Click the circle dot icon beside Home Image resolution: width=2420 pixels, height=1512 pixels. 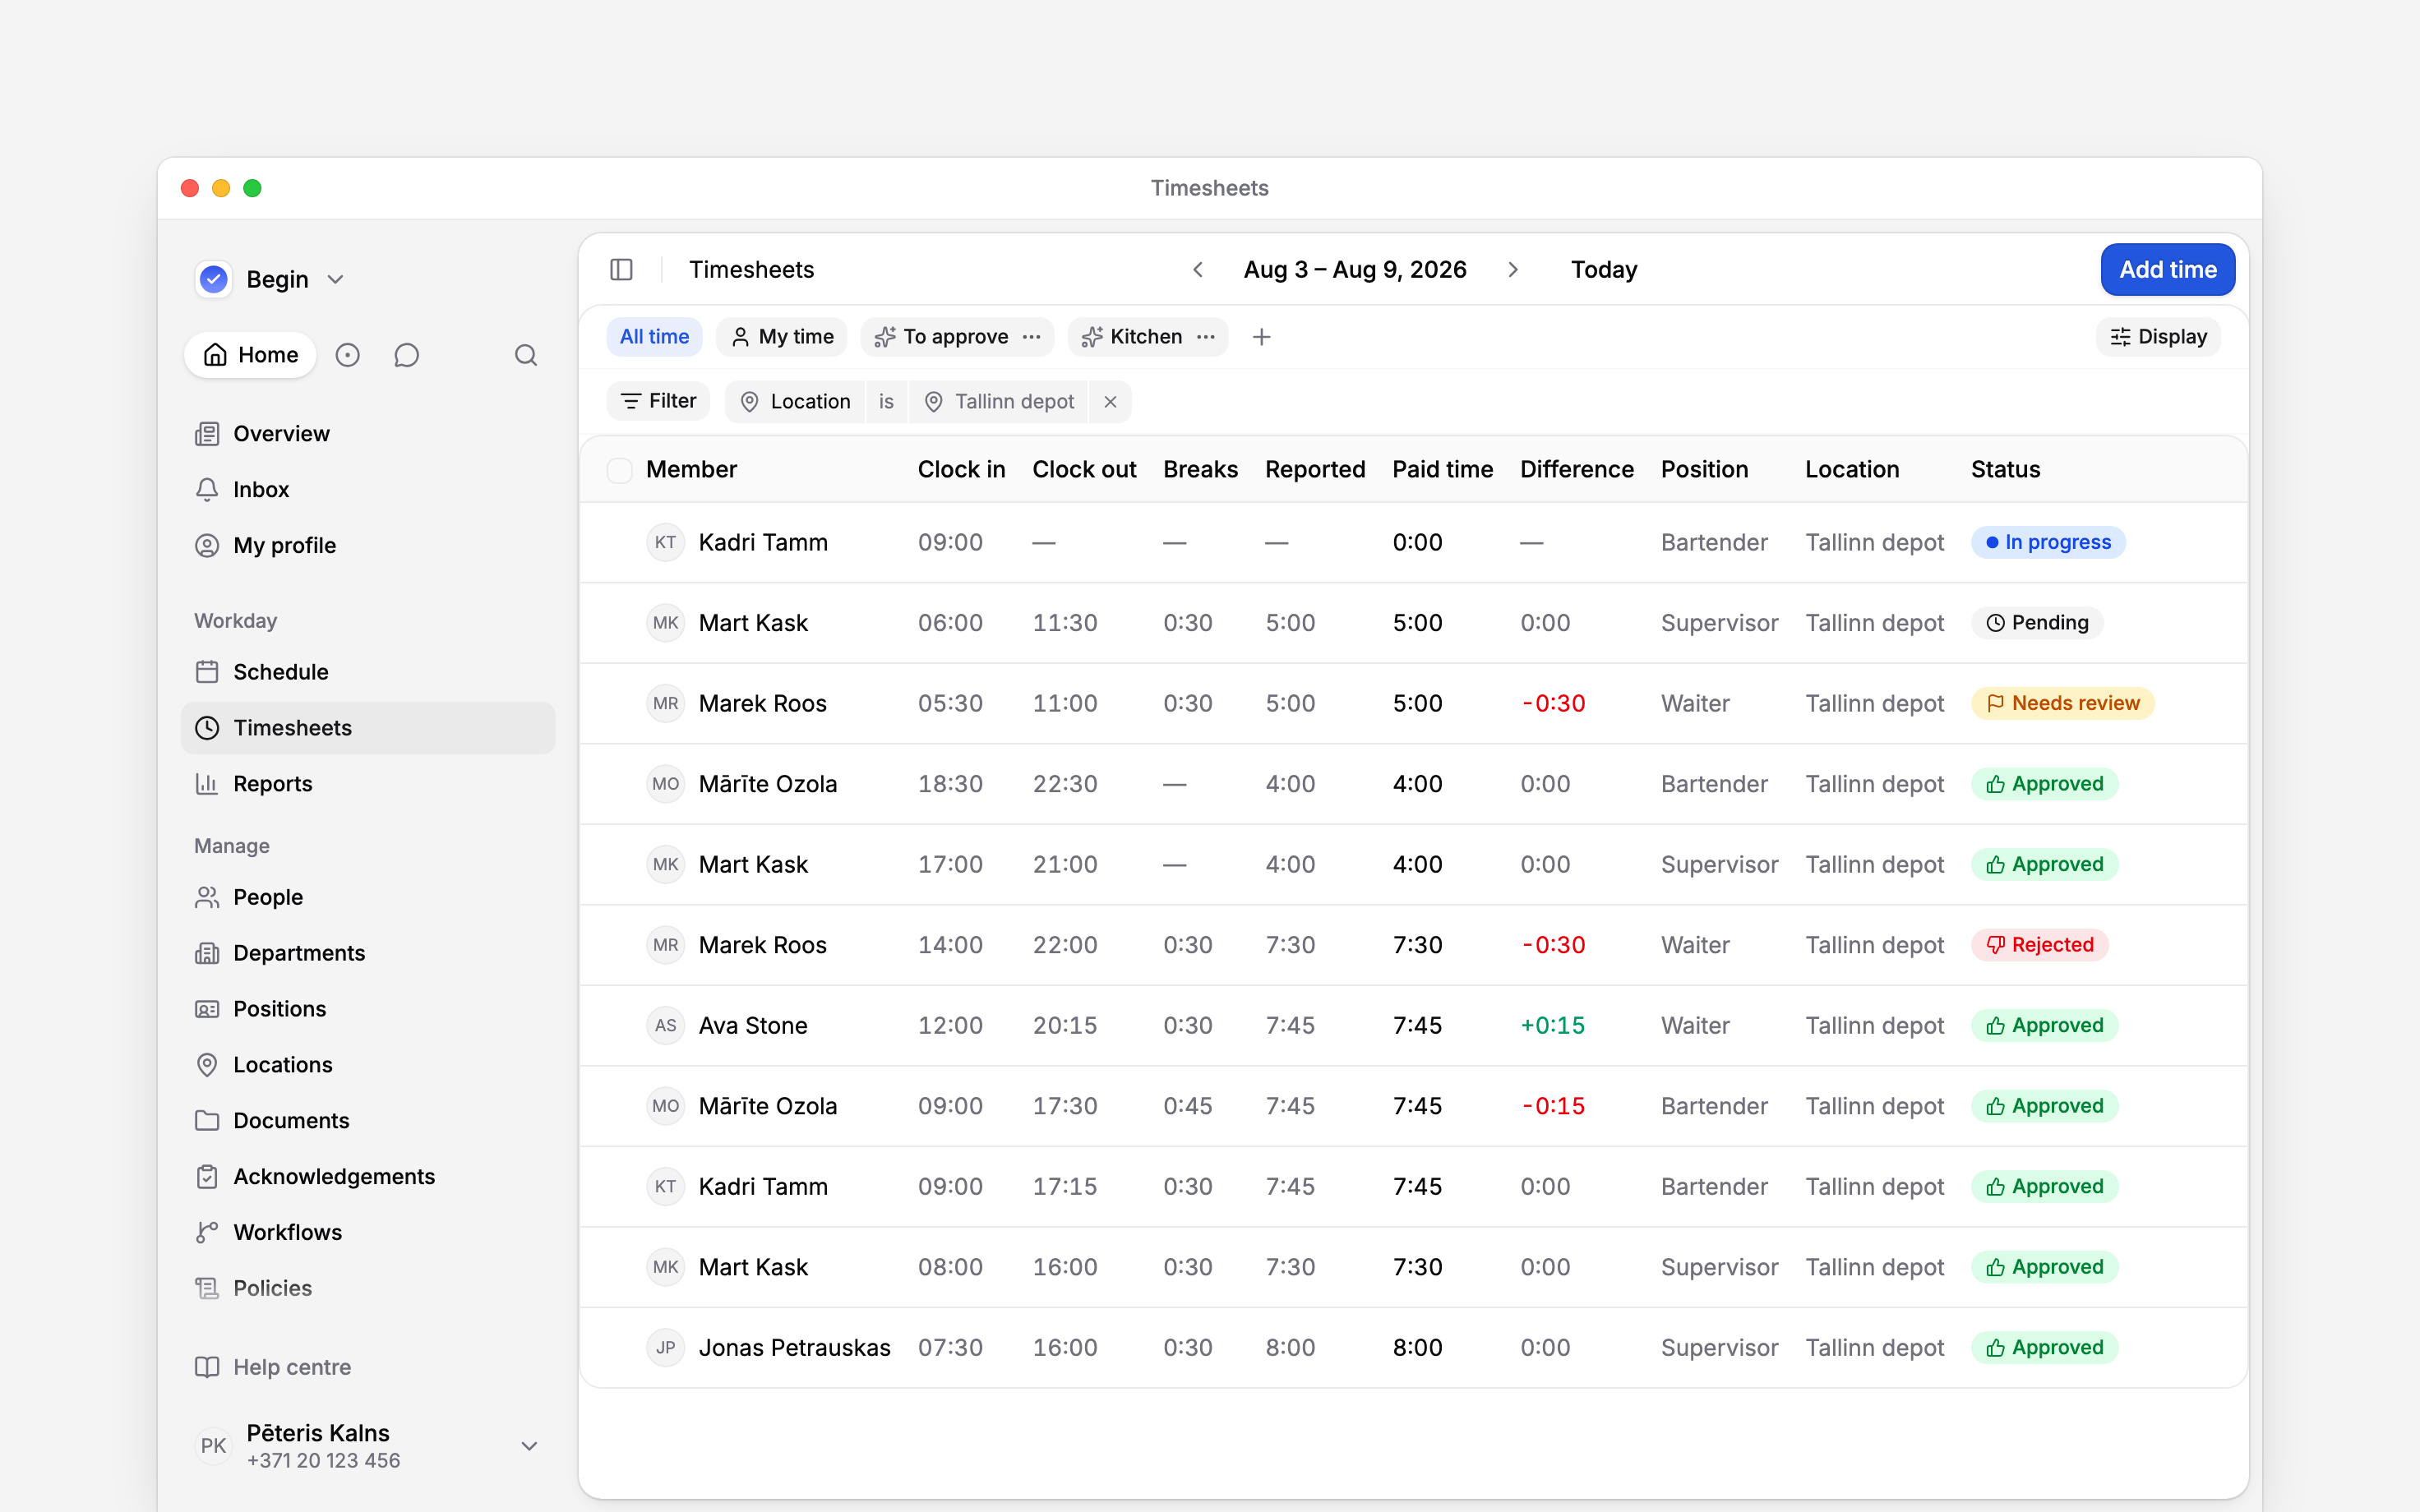[347, 355]
